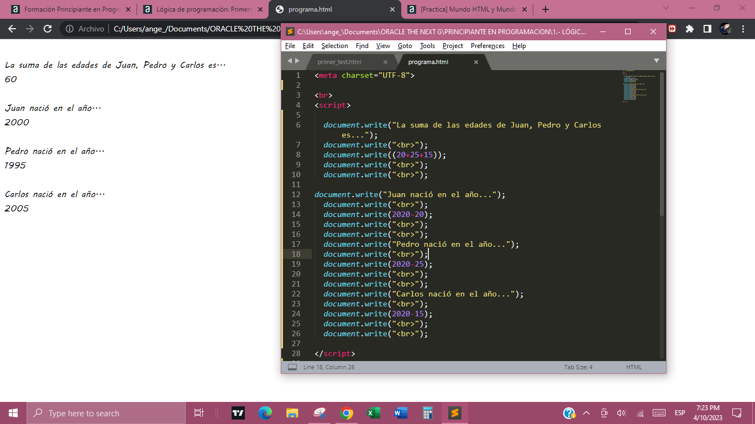Click the red fast-forward extension icon
This screenshot has height=424, width=755.
coord(673,29)
